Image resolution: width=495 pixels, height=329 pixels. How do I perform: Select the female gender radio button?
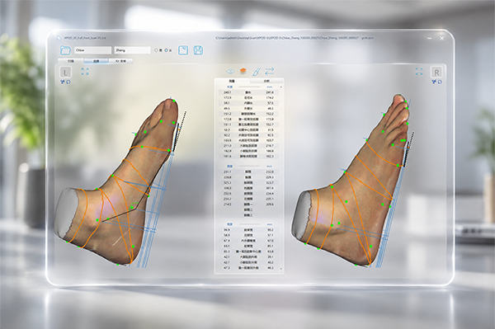click(x=167, y=50)
